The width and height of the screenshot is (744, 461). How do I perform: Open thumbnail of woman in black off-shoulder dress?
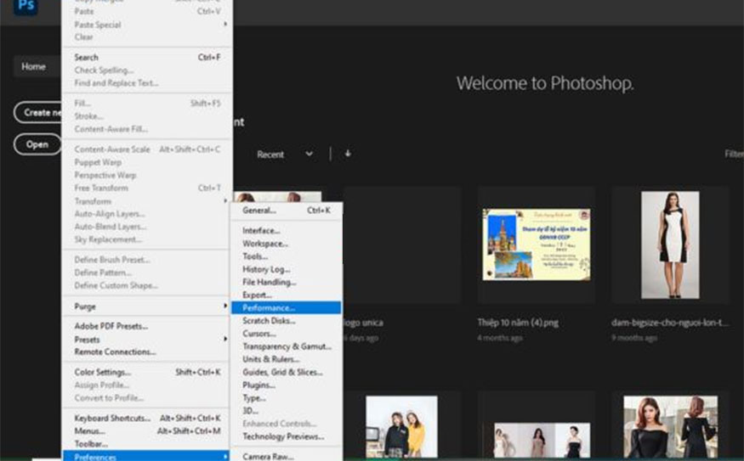(670, 426)
